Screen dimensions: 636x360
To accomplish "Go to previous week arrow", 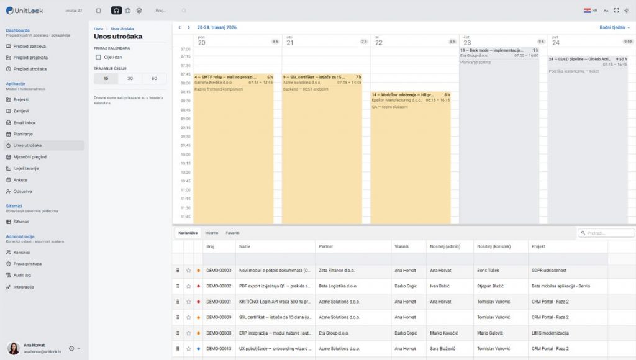I will point(179,27).
